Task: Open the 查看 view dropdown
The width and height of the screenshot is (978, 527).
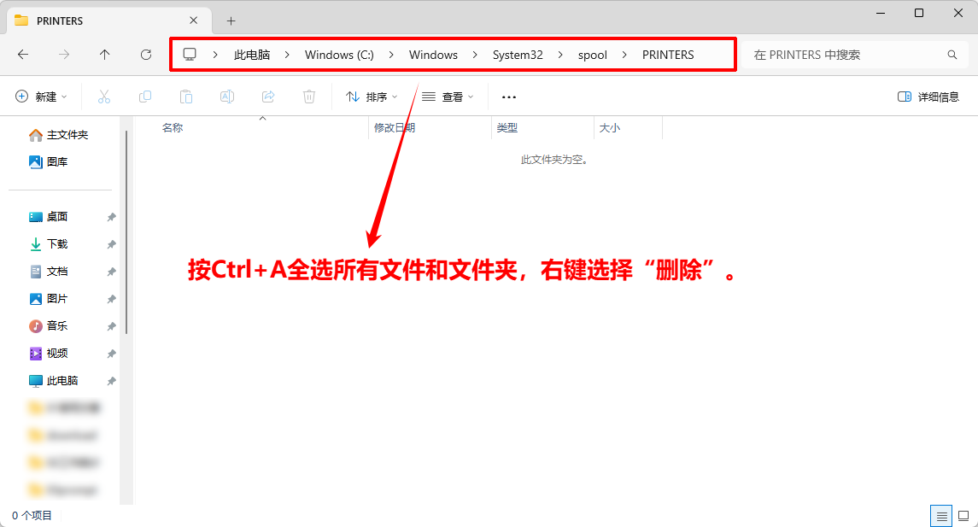Action: coord(448,97)
